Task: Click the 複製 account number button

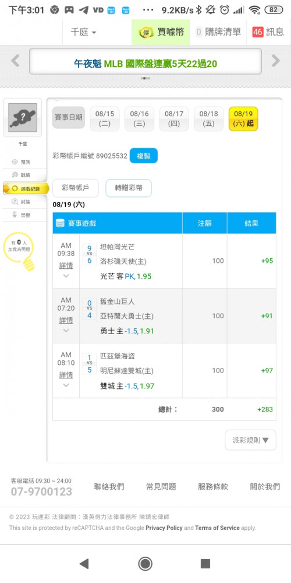Action: pyautogui.click(x=144, y=156)
